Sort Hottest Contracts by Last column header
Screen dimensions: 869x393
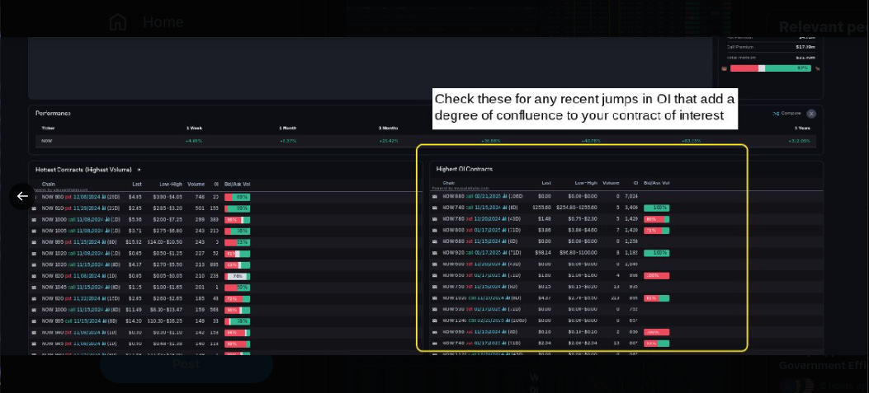click(137, 185)
